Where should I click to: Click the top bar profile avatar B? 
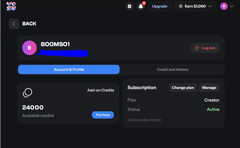point(224,6)
